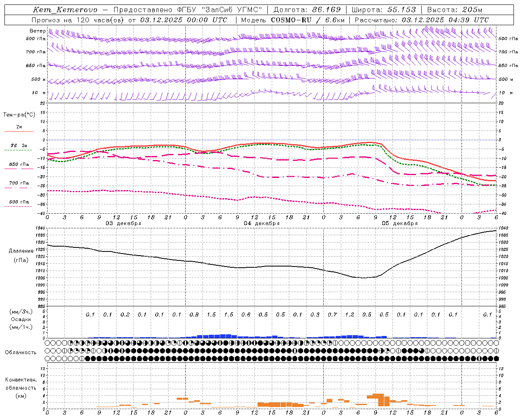Click the 'Прогноз на 120 часа(ов)' text

[x=78, y=20]
